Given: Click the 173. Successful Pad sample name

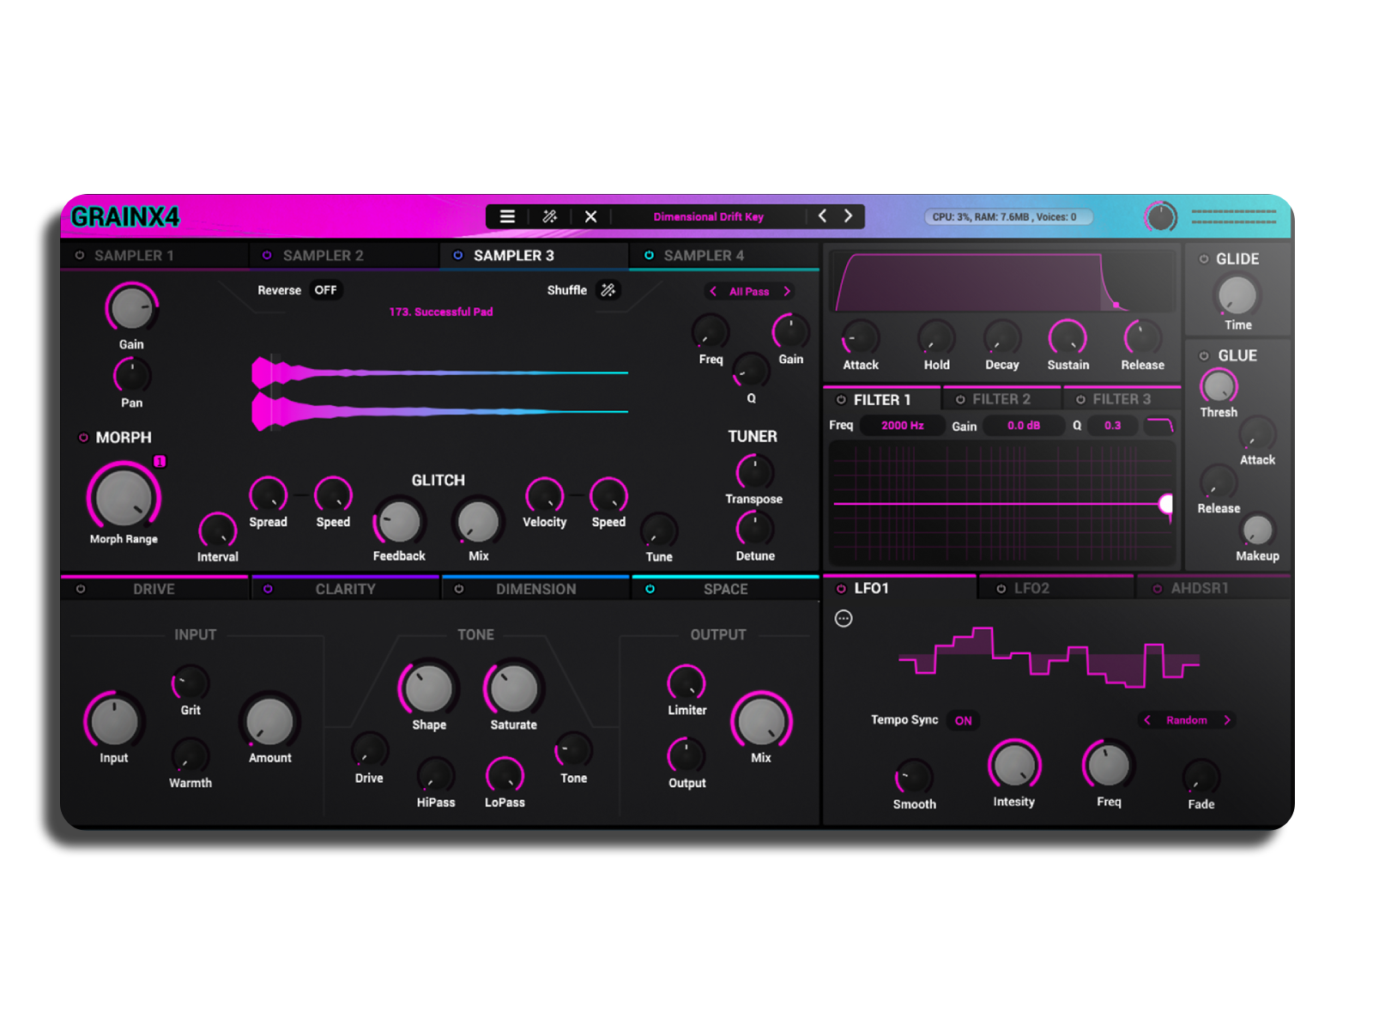Looking at the screenshot, I should (441, 312).
